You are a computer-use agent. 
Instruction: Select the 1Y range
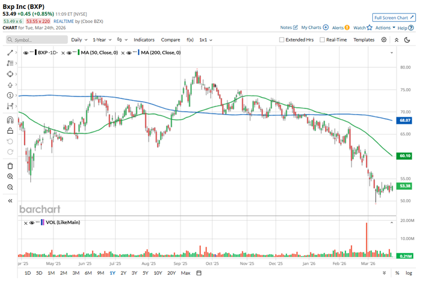[x=112, y=273]
